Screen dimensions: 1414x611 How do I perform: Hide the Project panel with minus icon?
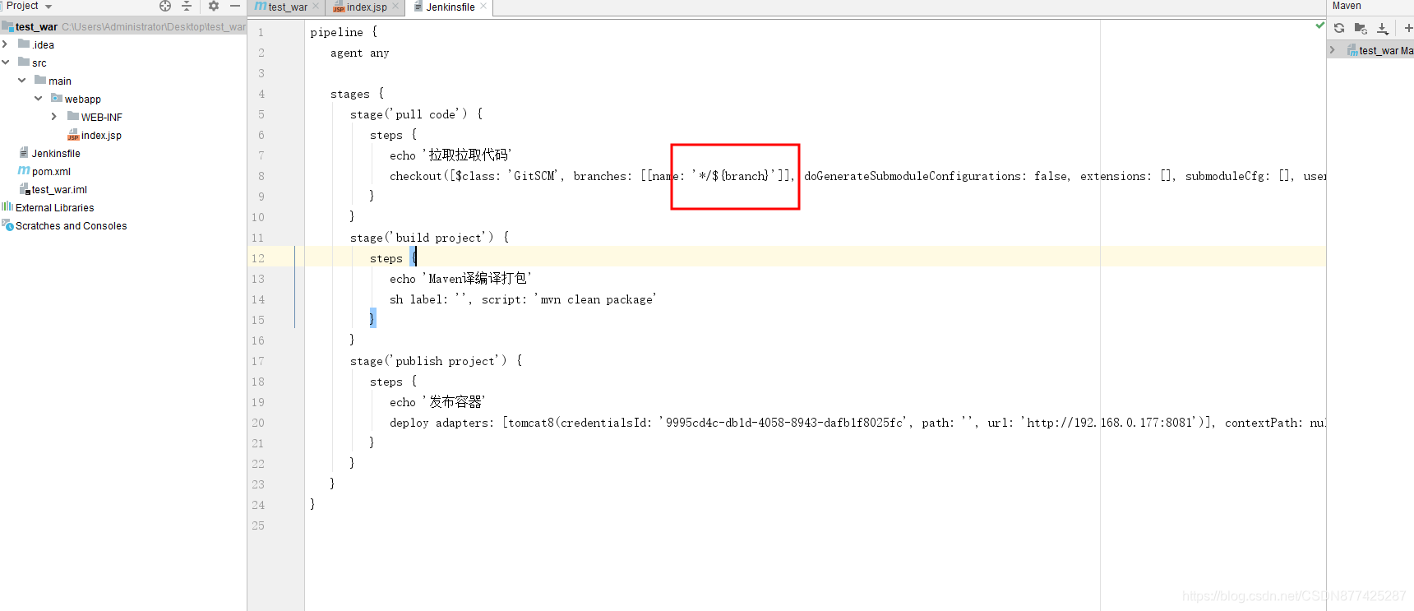pyautogui.click(x=235, y=6)
